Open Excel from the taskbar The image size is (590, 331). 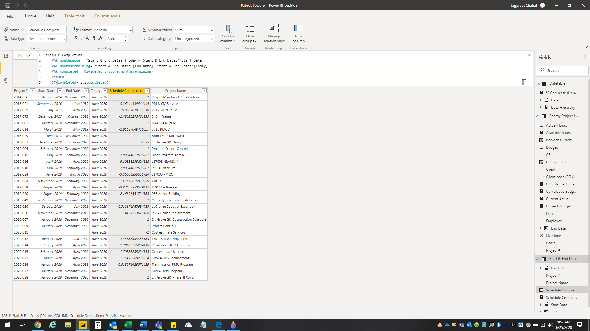pyautogui.click(x=128, y=325)
